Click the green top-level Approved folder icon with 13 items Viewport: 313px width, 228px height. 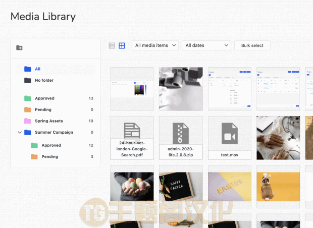28,98
